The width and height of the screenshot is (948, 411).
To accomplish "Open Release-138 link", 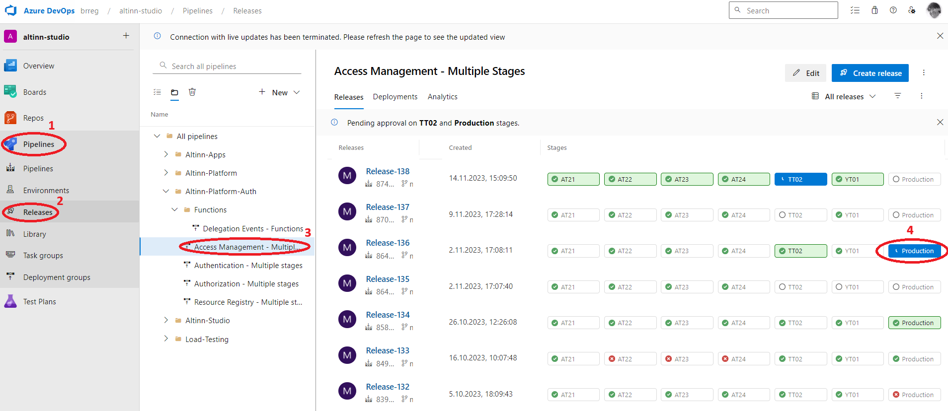I will [388, 171].
